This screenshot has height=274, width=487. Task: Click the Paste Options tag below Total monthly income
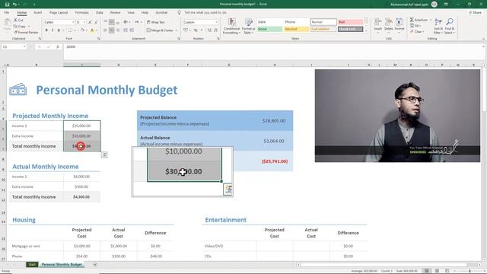click(x=104, y=155)
